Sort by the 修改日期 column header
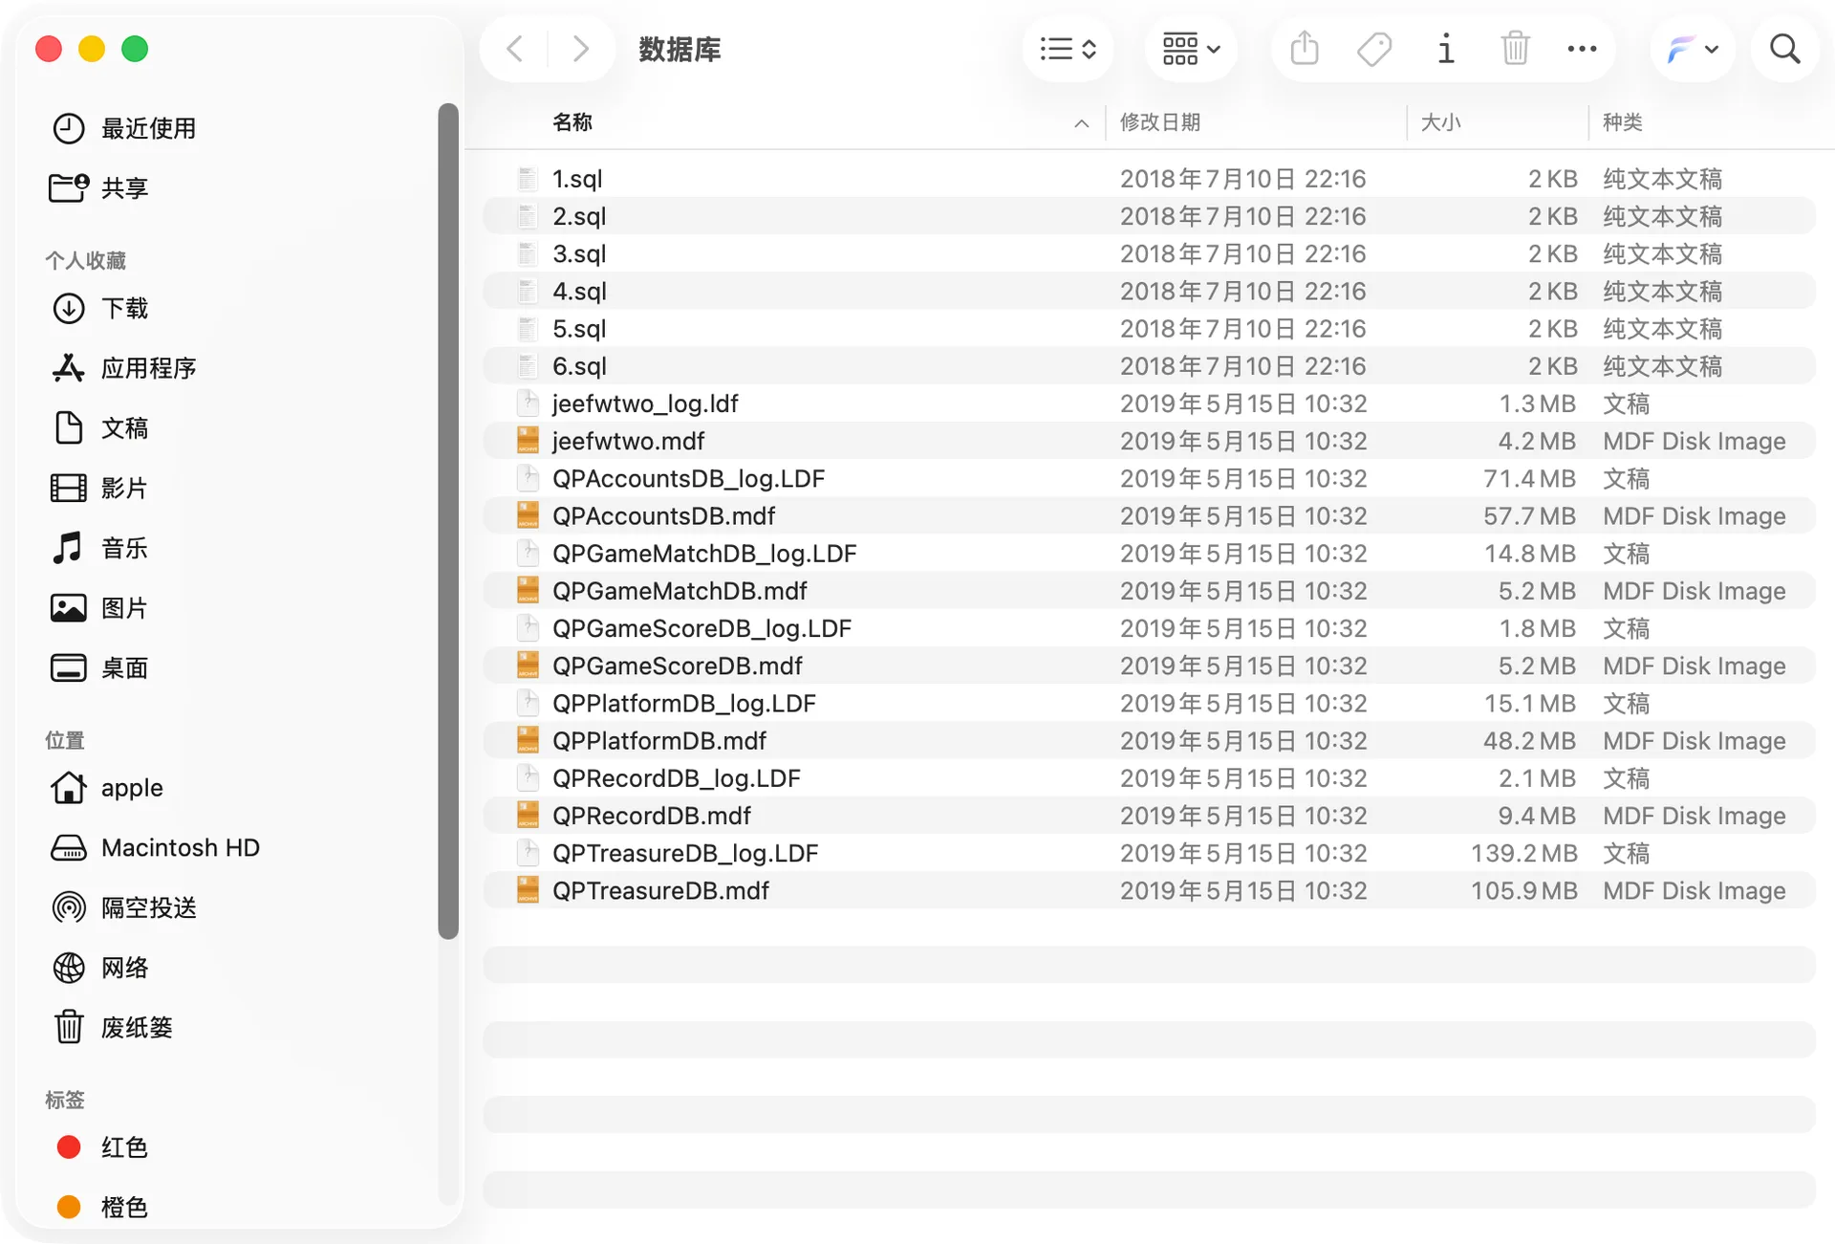This screenshot has width=1835, height=1244. (x=1159, y=122)
